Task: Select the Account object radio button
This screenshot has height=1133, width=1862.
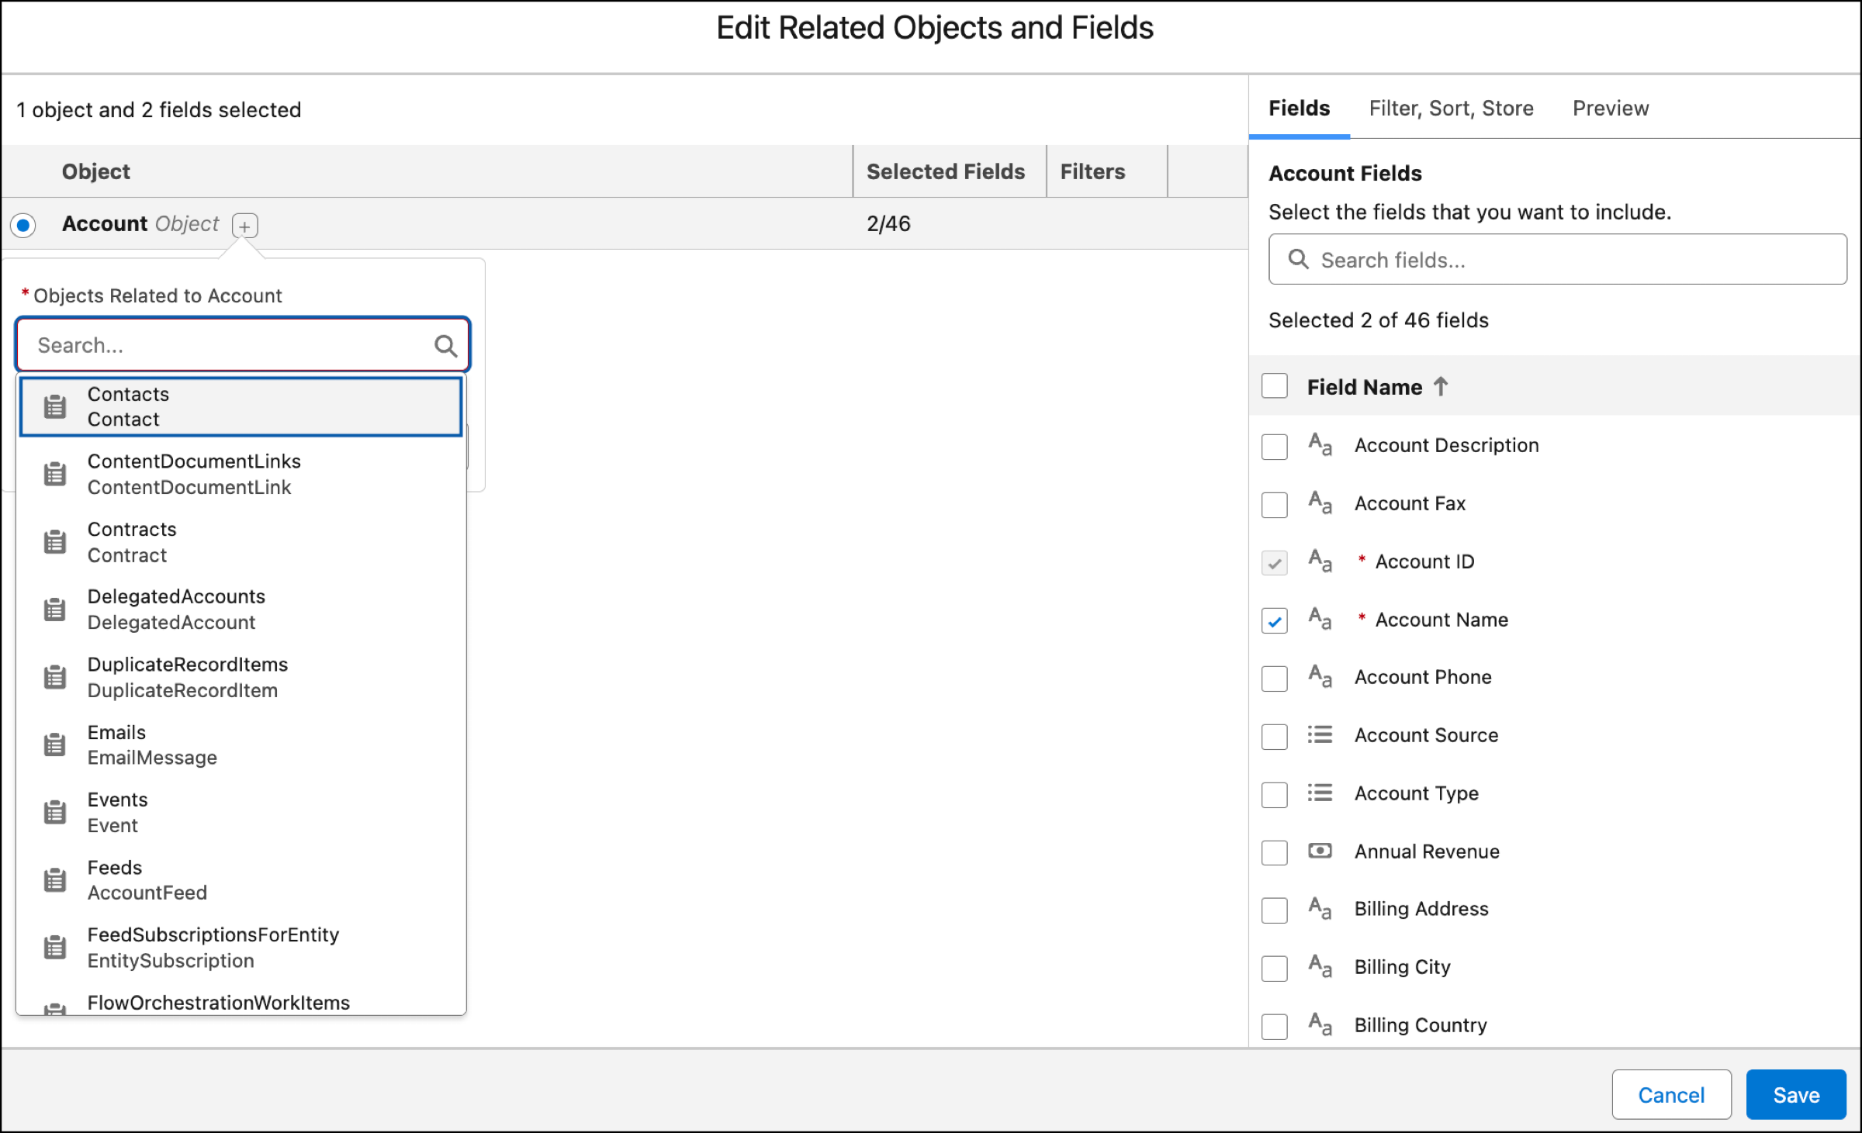Action: click(23, 226)
